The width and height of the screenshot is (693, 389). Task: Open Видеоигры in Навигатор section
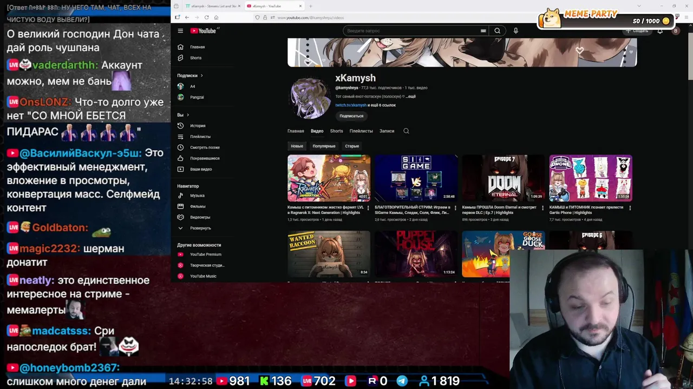[200, 217]
